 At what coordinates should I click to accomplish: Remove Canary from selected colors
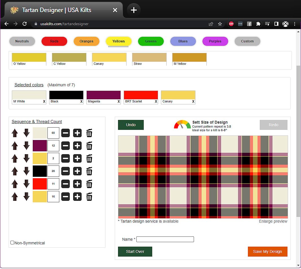pyautogui.click(x=193, y=102)
